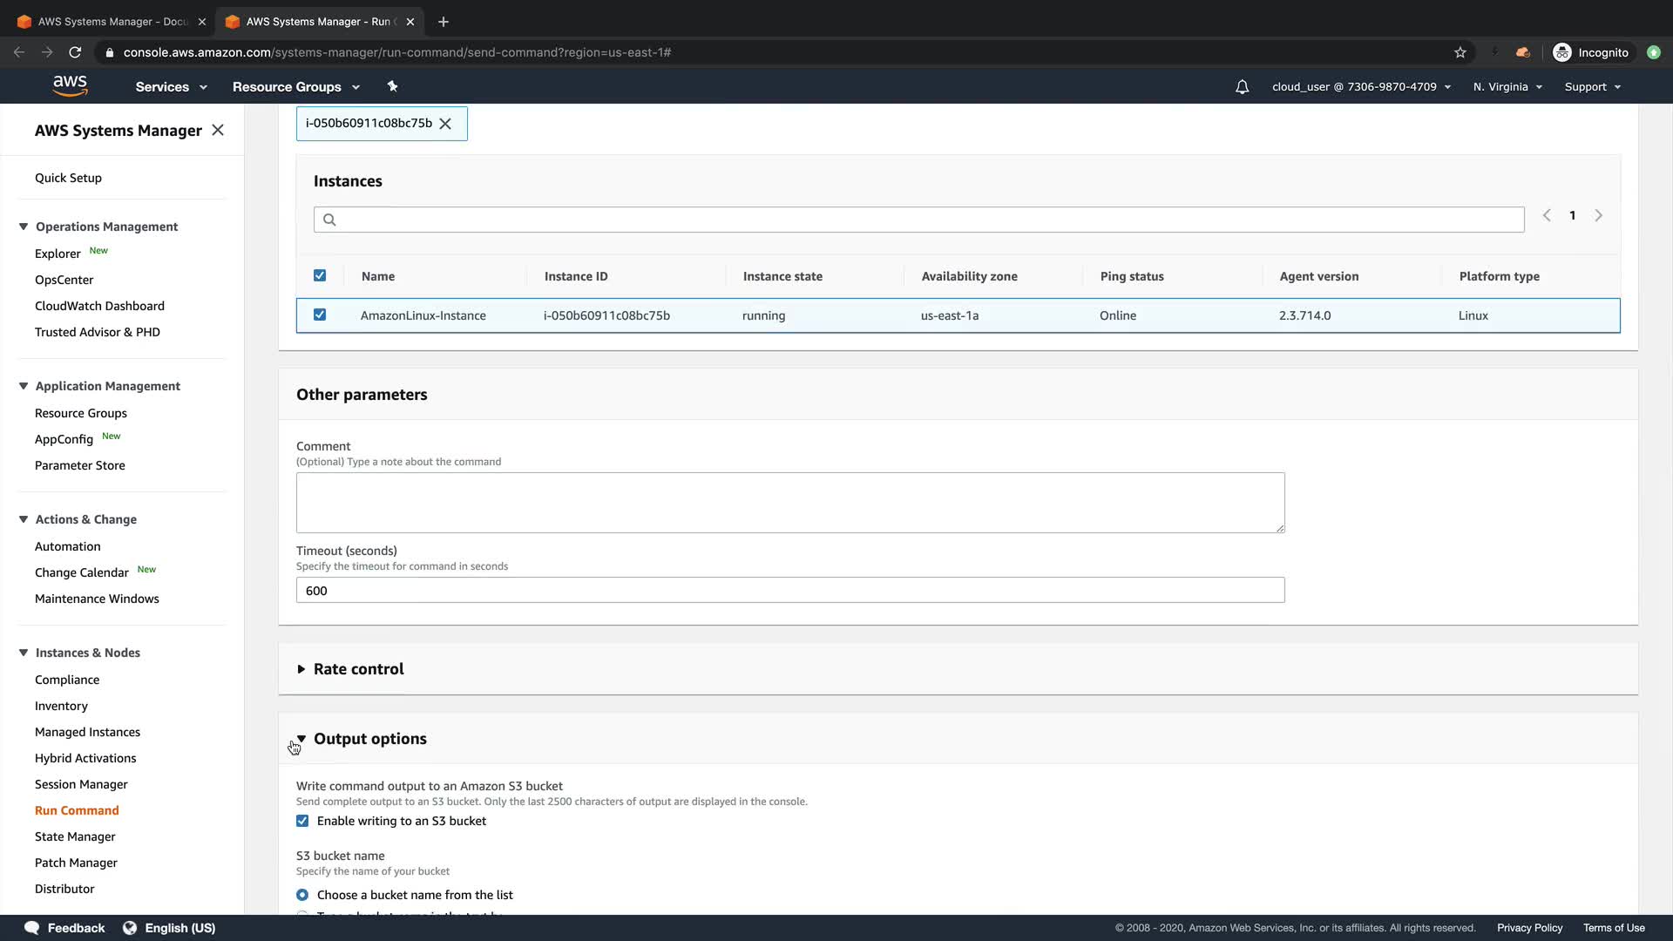
Task: Select Choose a bucket name from list
Action: click(302, 895)
